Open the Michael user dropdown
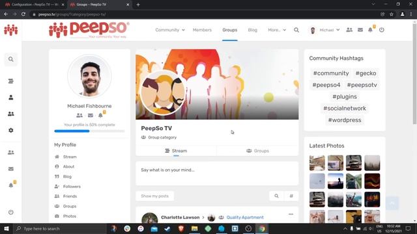The image size is (417, 234). click(x=325, y=30)
